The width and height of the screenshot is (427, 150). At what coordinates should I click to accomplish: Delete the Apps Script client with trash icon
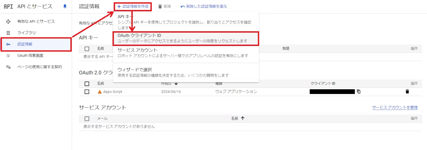[407, 92]
